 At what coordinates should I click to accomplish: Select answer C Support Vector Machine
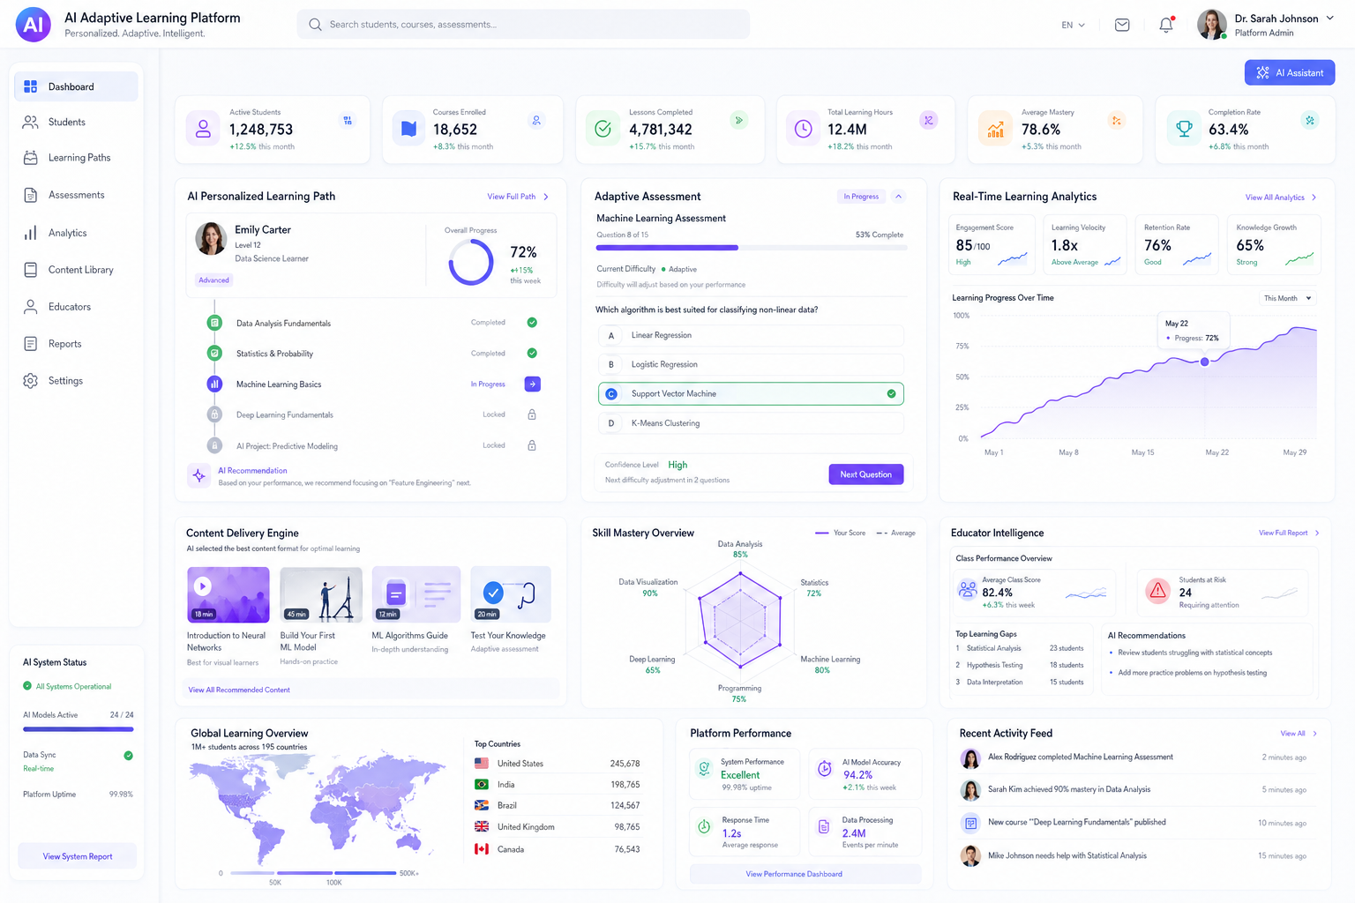coord(751,393)
